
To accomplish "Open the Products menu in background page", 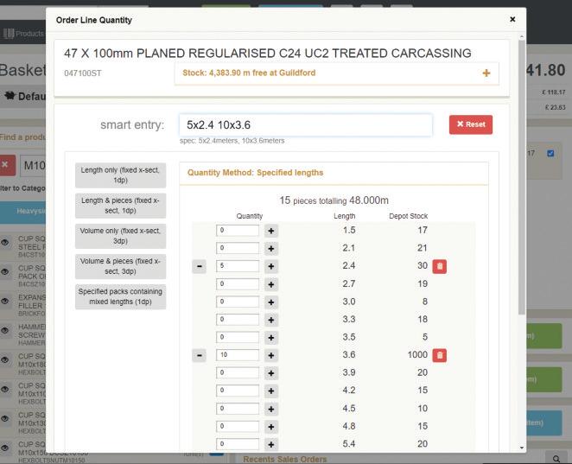I will 24,34.
